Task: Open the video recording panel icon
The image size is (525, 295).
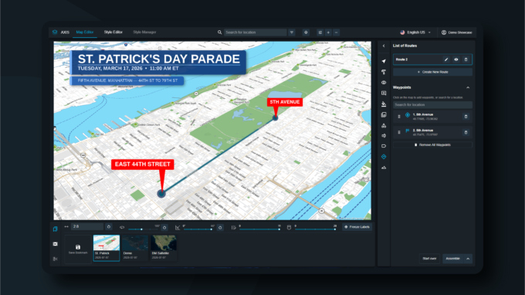Action: [x=56, y=244]
